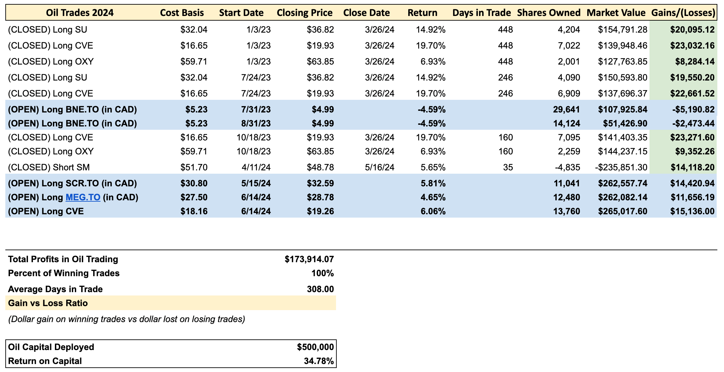Click the Oil Trades 2024 header cell
724x372 pixels.
[80, 13]
